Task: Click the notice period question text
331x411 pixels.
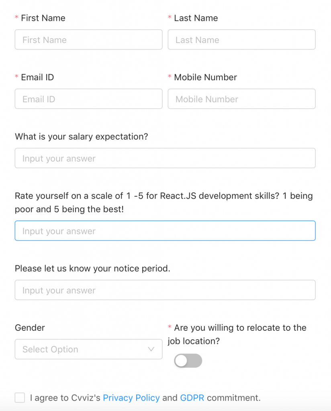Action: (92, 269)
